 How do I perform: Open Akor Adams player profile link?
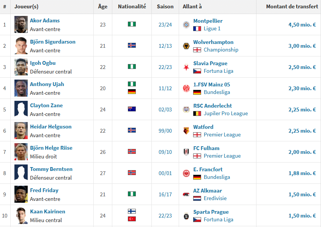(45, 20)
